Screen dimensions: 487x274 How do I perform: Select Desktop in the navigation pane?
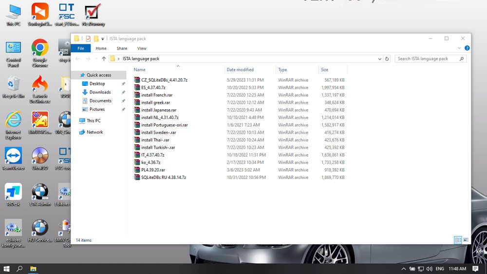[97, 84]
